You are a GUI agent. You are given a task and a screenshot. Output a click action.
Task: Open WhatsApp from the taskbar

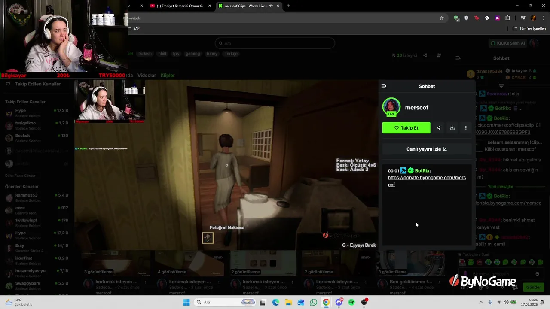click(313, 302)
